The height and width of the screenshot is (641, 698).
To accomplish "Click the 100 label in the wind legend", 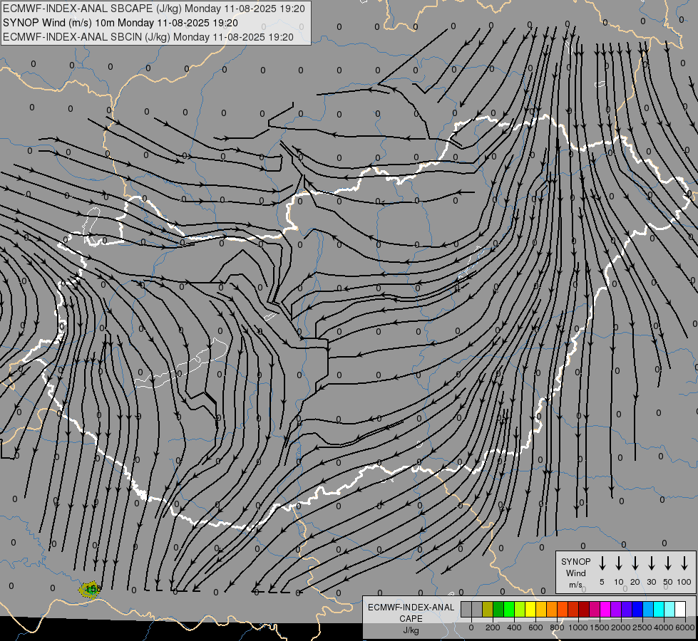I will pos(684,582).
